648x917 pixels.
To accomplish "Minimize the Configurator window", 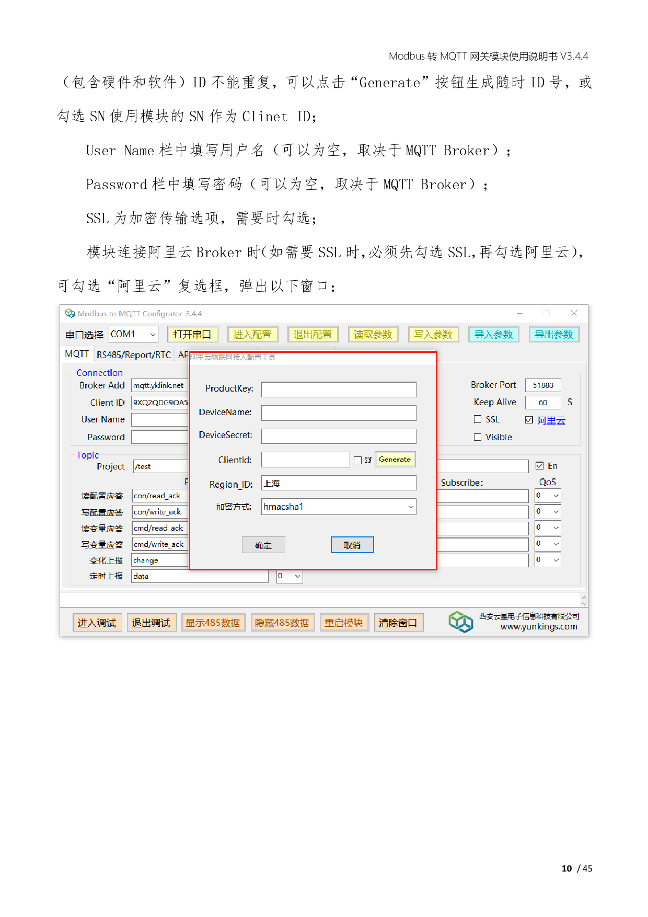I will coord(519,313).
